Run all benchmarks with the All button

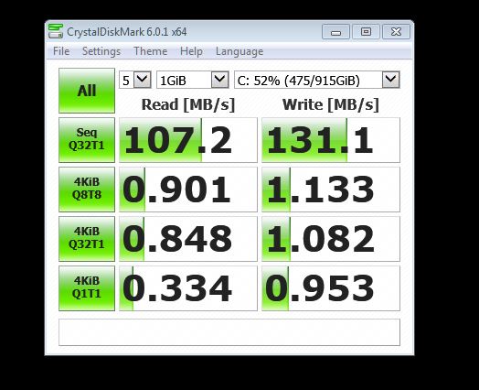87,91
